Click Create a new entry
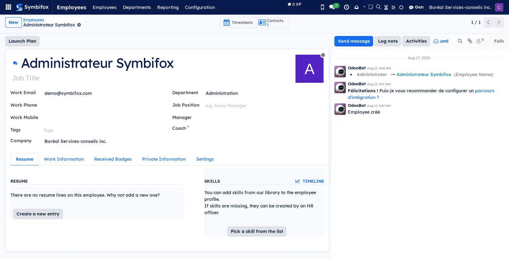This screenshot has height=259, width=509. click(38, 214)
